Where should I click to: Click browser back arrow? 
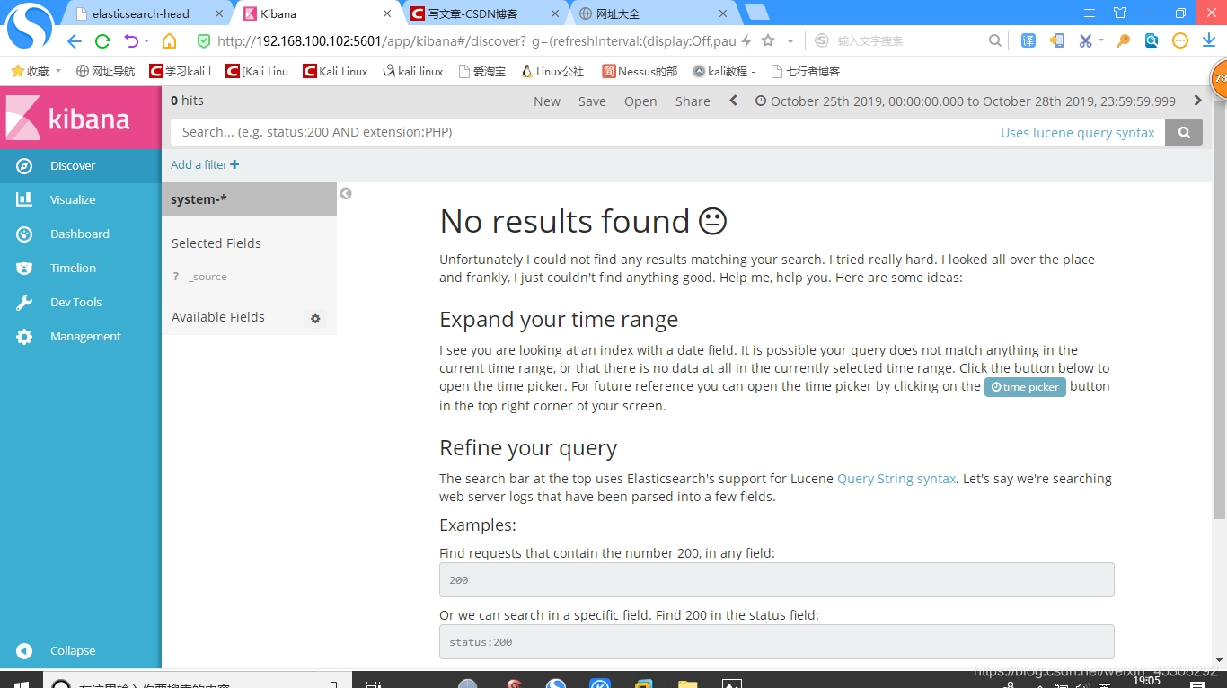coord(75,40)
